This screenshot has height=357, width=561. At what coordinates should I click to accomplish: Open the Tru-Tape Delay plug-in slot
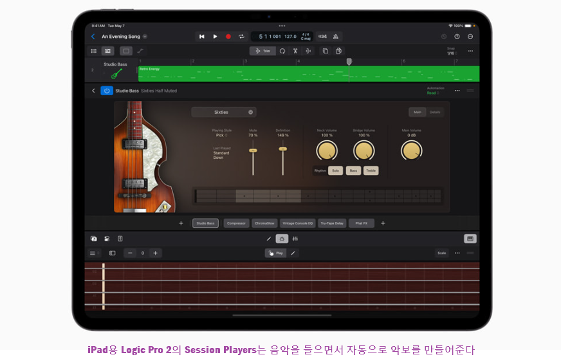pyautogui.click(x=332, y=223)
